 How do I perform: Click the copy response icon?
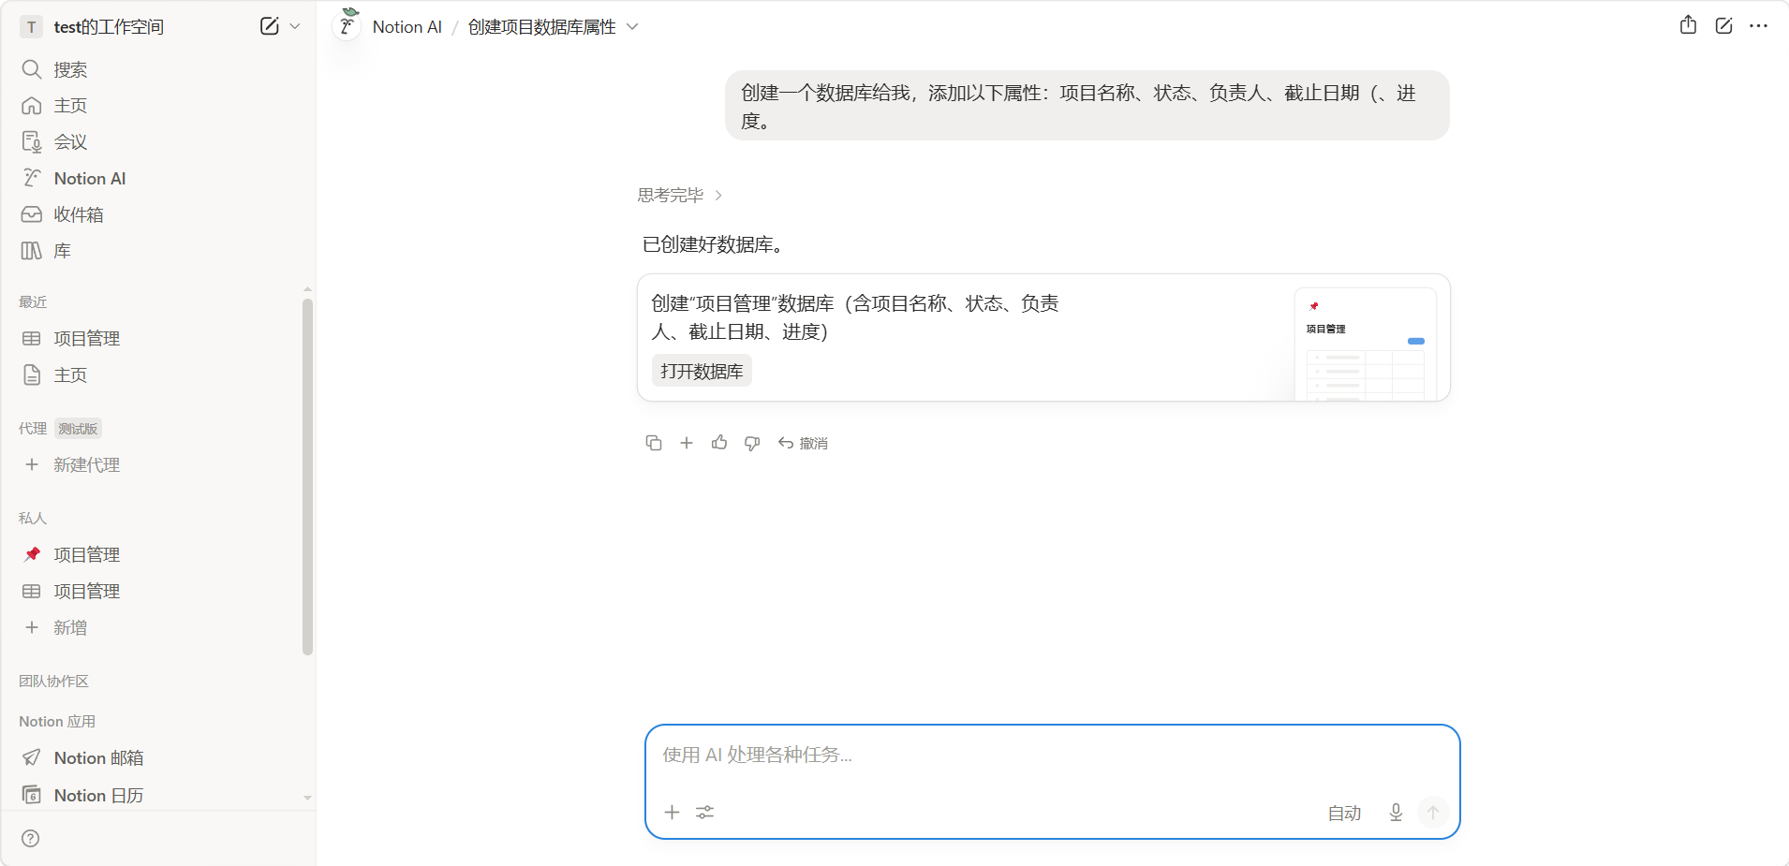[654, 443]
